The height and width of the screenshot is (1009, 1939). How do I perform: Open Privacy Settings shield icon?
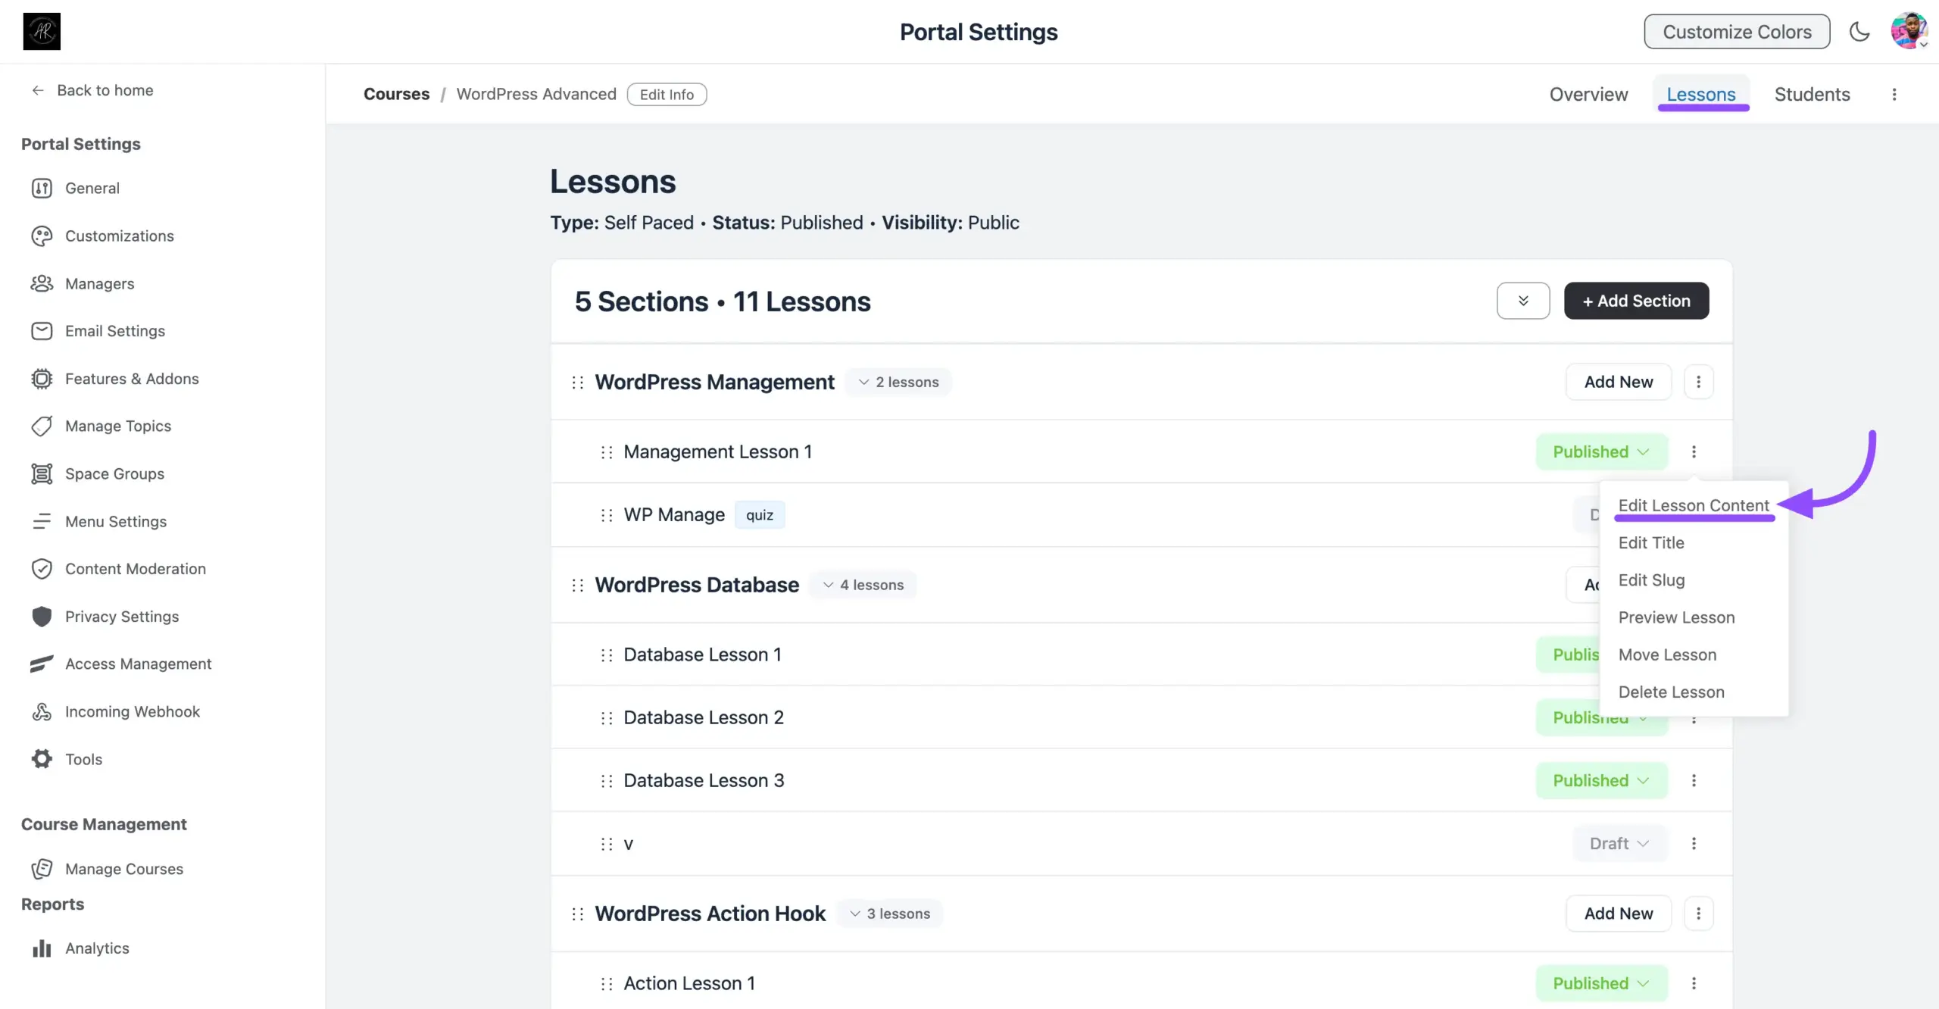pos(42,617)
